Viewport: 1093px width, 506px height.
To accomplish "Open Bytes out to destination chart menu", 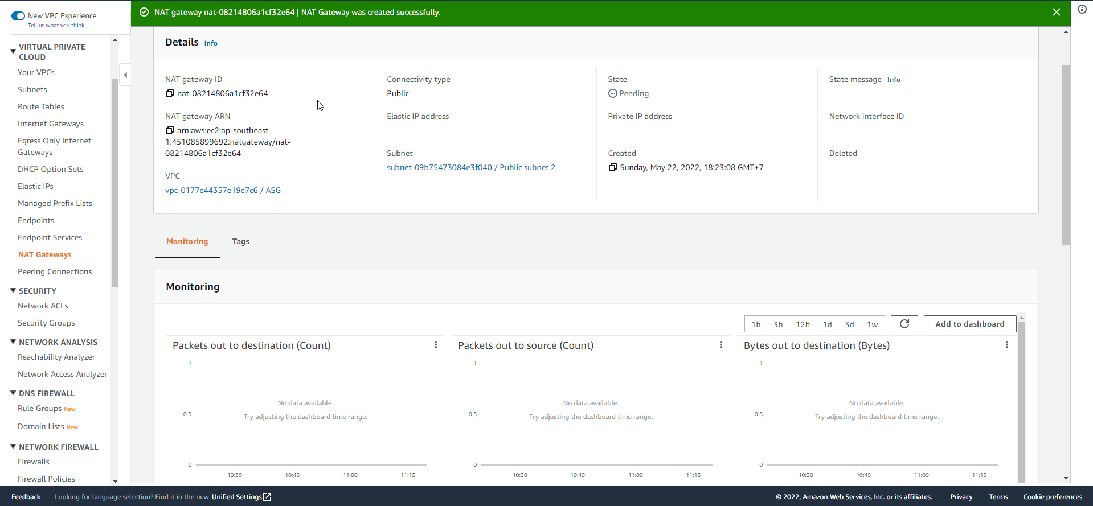I will point(1007,345).
